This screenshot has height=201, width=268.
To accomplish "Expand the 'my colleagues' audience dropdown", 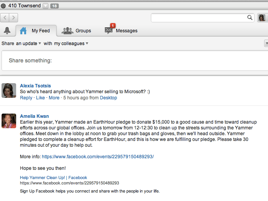I will point(71,44).
